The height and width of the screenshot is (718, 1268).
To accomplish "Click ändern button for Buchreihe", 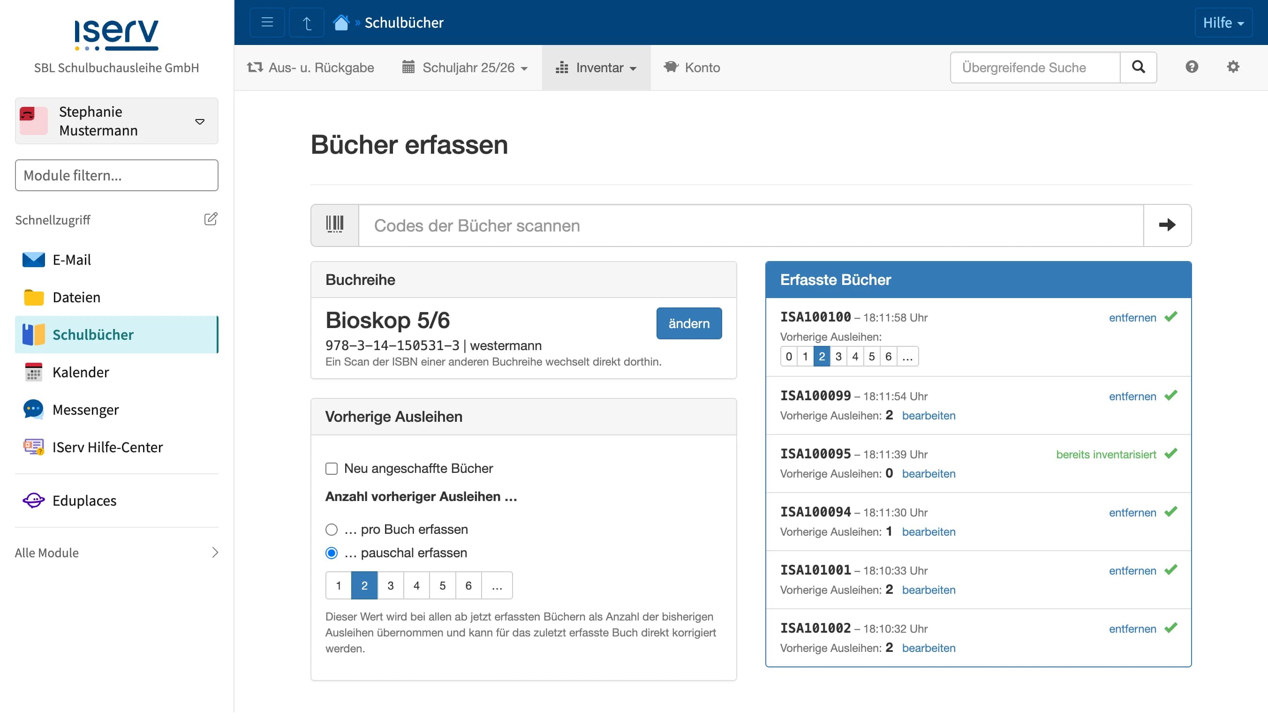I will tap(689, 323).
